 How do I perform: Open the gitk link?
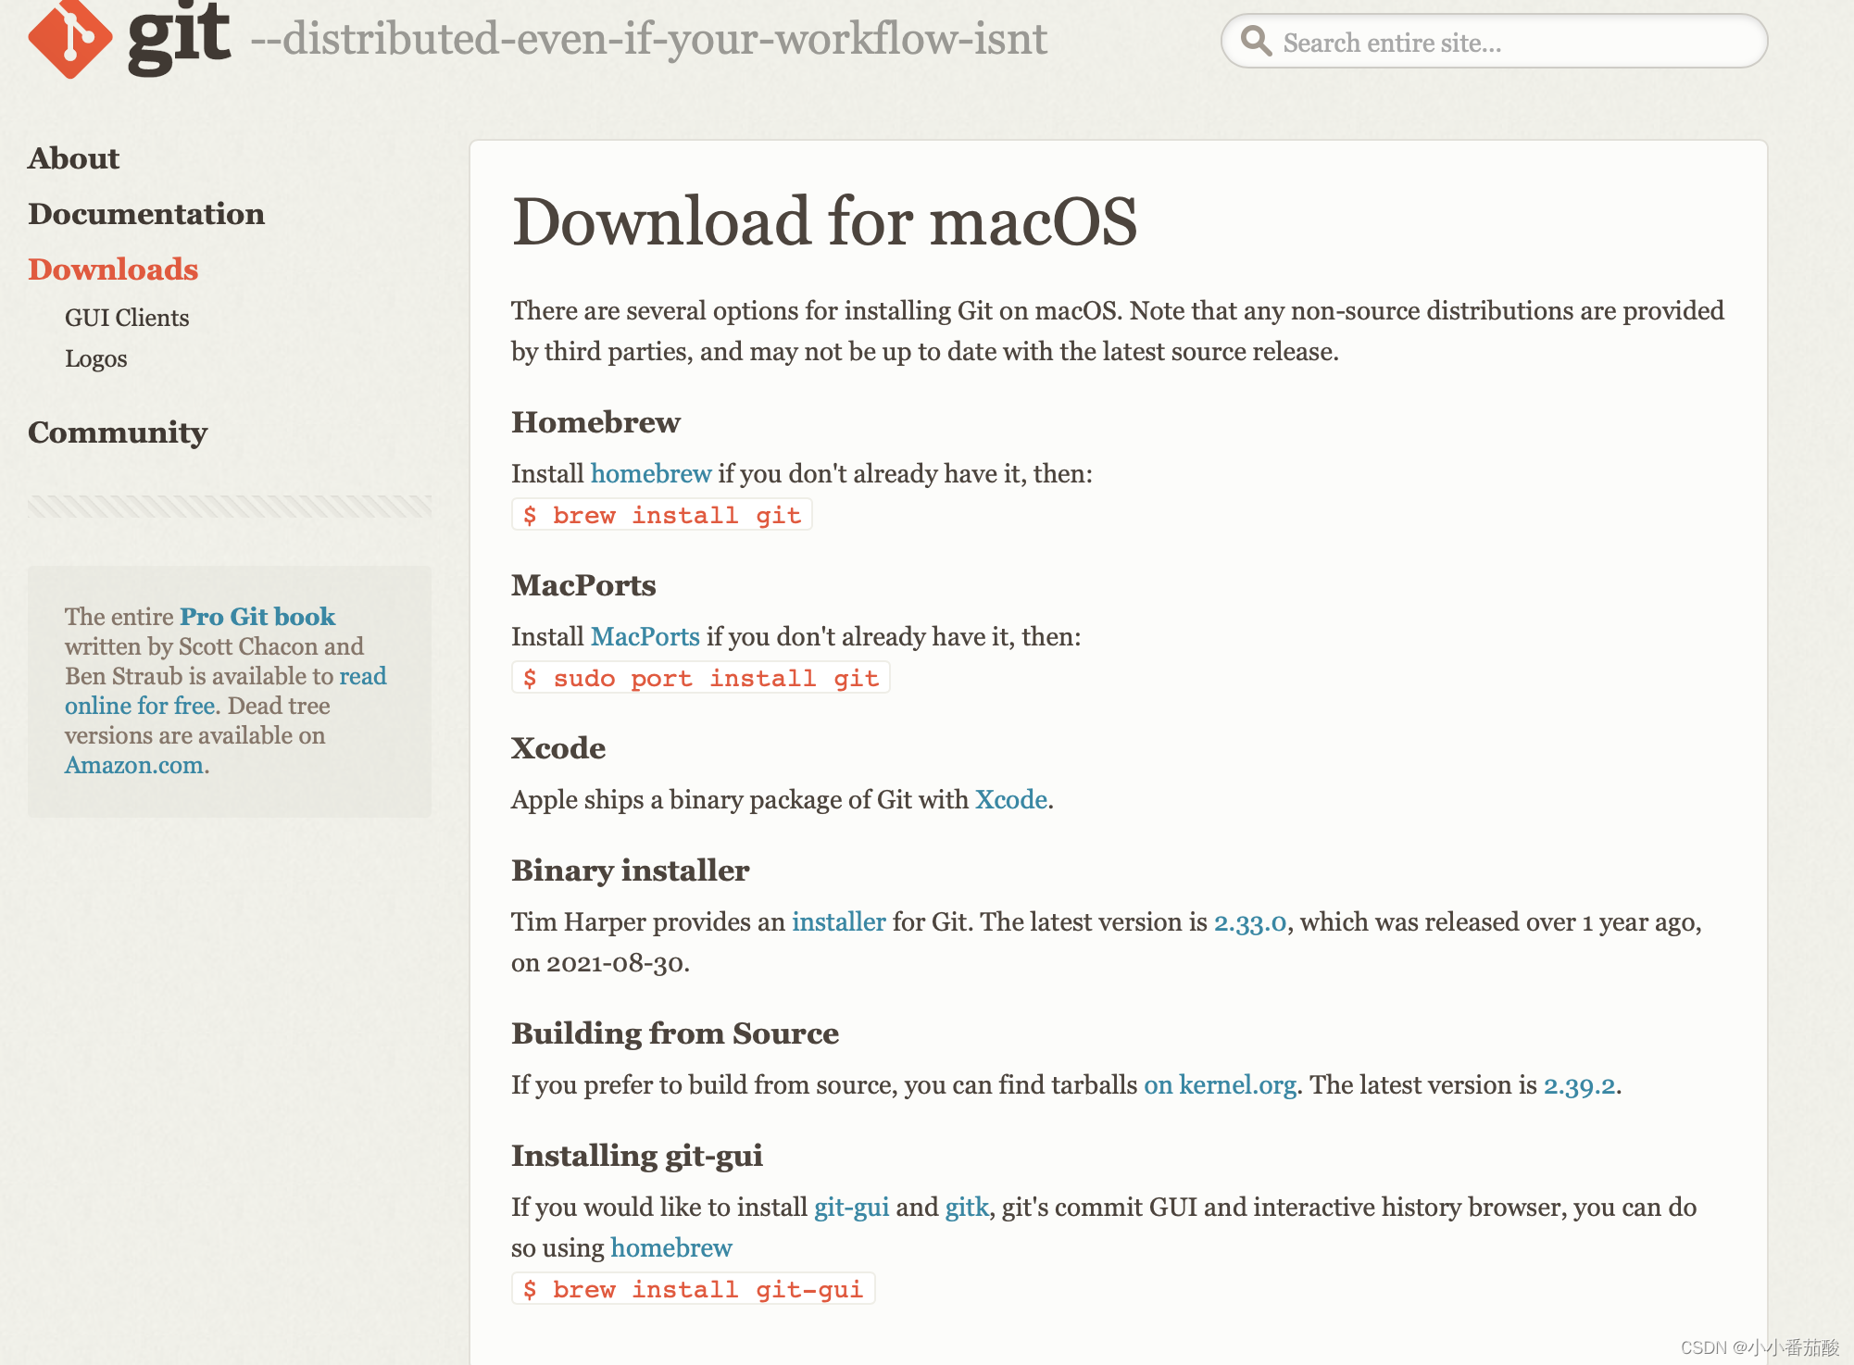click(x=967, y=1208)
